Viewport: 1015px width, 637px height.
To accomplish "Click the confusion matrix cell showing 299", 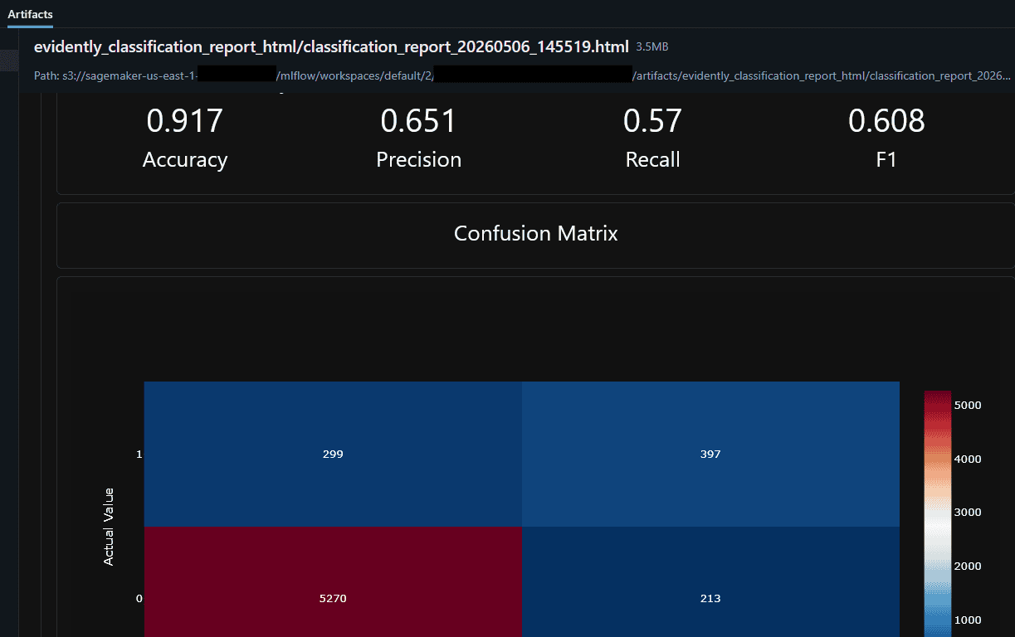I will (x=333, y=454).
